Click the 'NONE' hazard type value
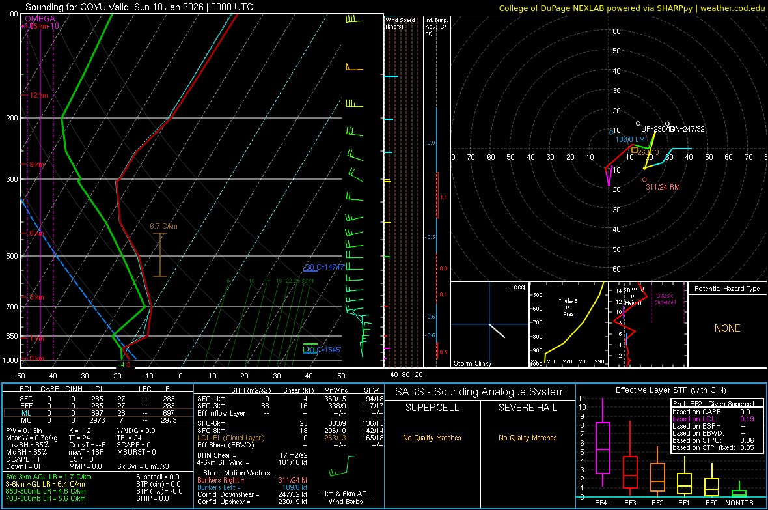Screen dimensions: 768x510 point(728,328)
